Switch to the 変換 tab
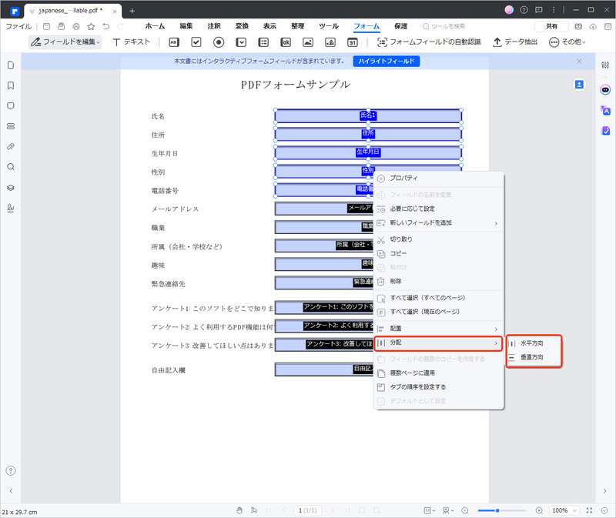Image resolution: width=616 pixels, height=518 pixels. click(242, 26)
